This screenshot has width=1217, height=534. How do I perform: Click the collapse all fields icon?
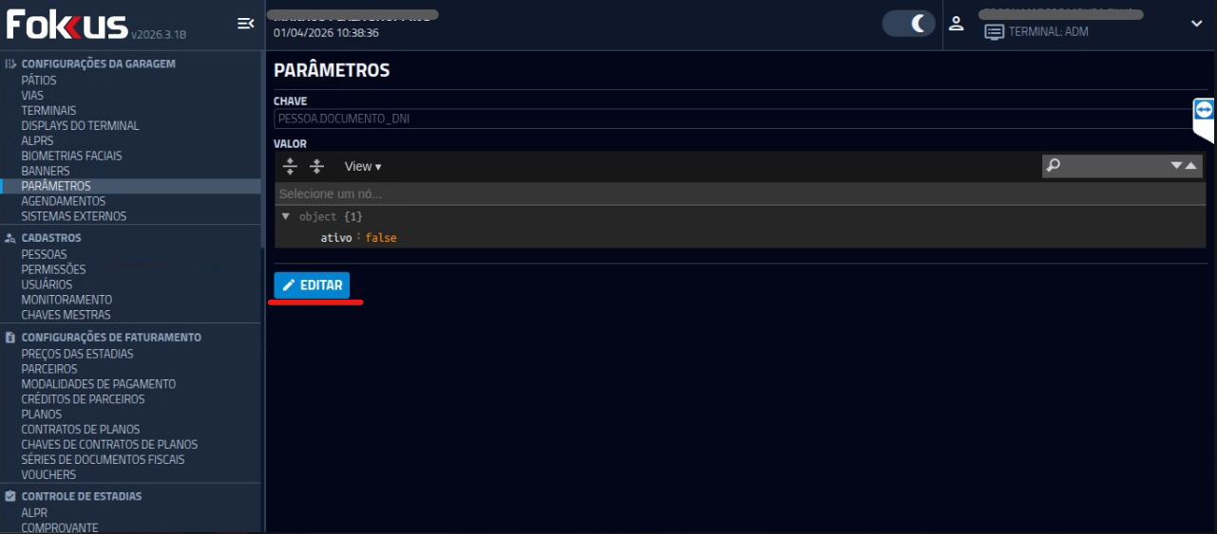pyautogui.click(x=317, y=166)
